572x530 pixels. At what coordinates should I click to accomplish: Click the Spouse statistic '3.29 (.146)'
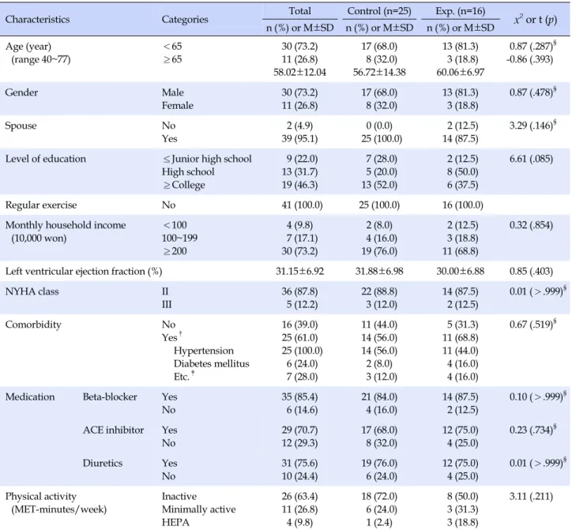532,126
